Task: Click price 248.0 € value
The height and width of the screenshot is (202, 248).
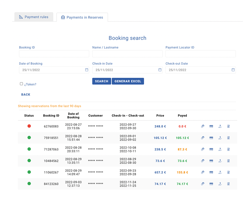Action: 160,126
